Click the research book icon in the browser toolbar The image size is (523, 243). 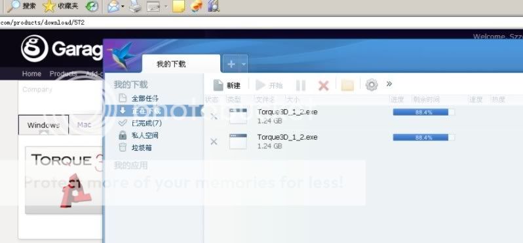pos(213,6)
